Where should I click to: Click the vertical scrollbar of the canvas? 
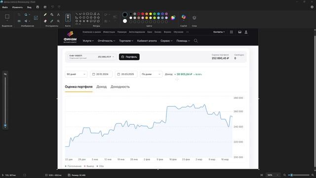point(315,101)
